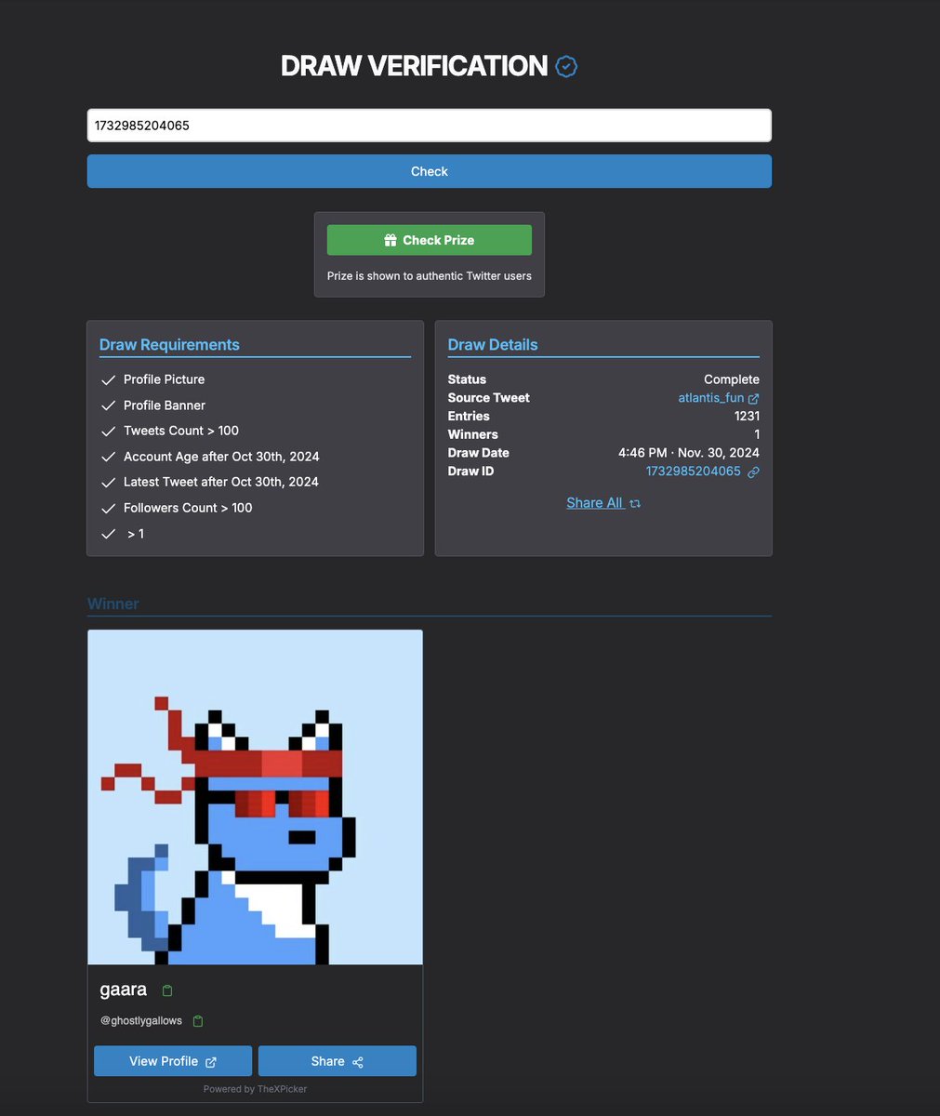
Task: Click the checkmark beside Followers Count > 100
Action: 108,508
